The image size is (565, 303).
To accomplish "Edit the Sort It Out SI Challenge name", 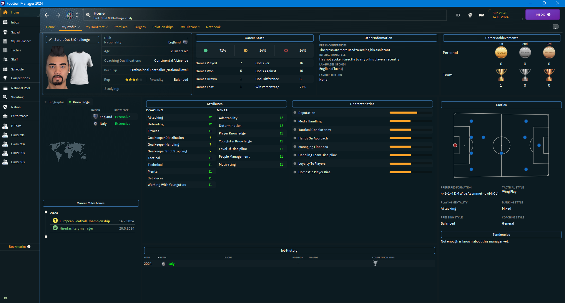I will [x=72, y=40].
